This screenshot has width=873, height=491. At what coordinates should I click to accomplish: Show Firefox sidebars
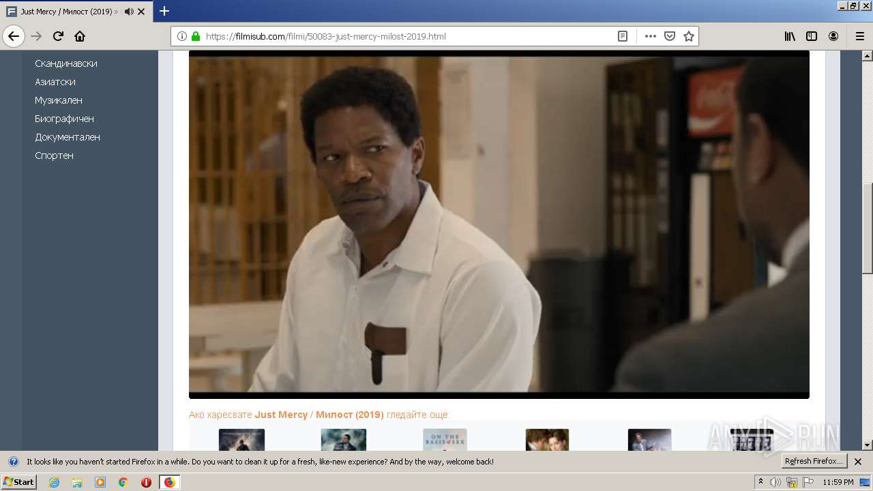pyautogui.click(x=812, y=36)
